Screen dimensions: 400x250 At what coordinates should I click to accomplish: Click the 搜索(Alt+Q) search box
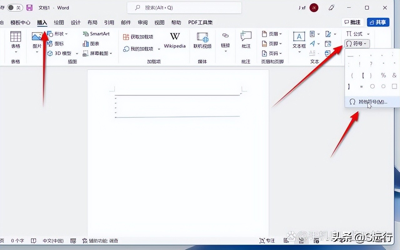click(x=184, y=7)
